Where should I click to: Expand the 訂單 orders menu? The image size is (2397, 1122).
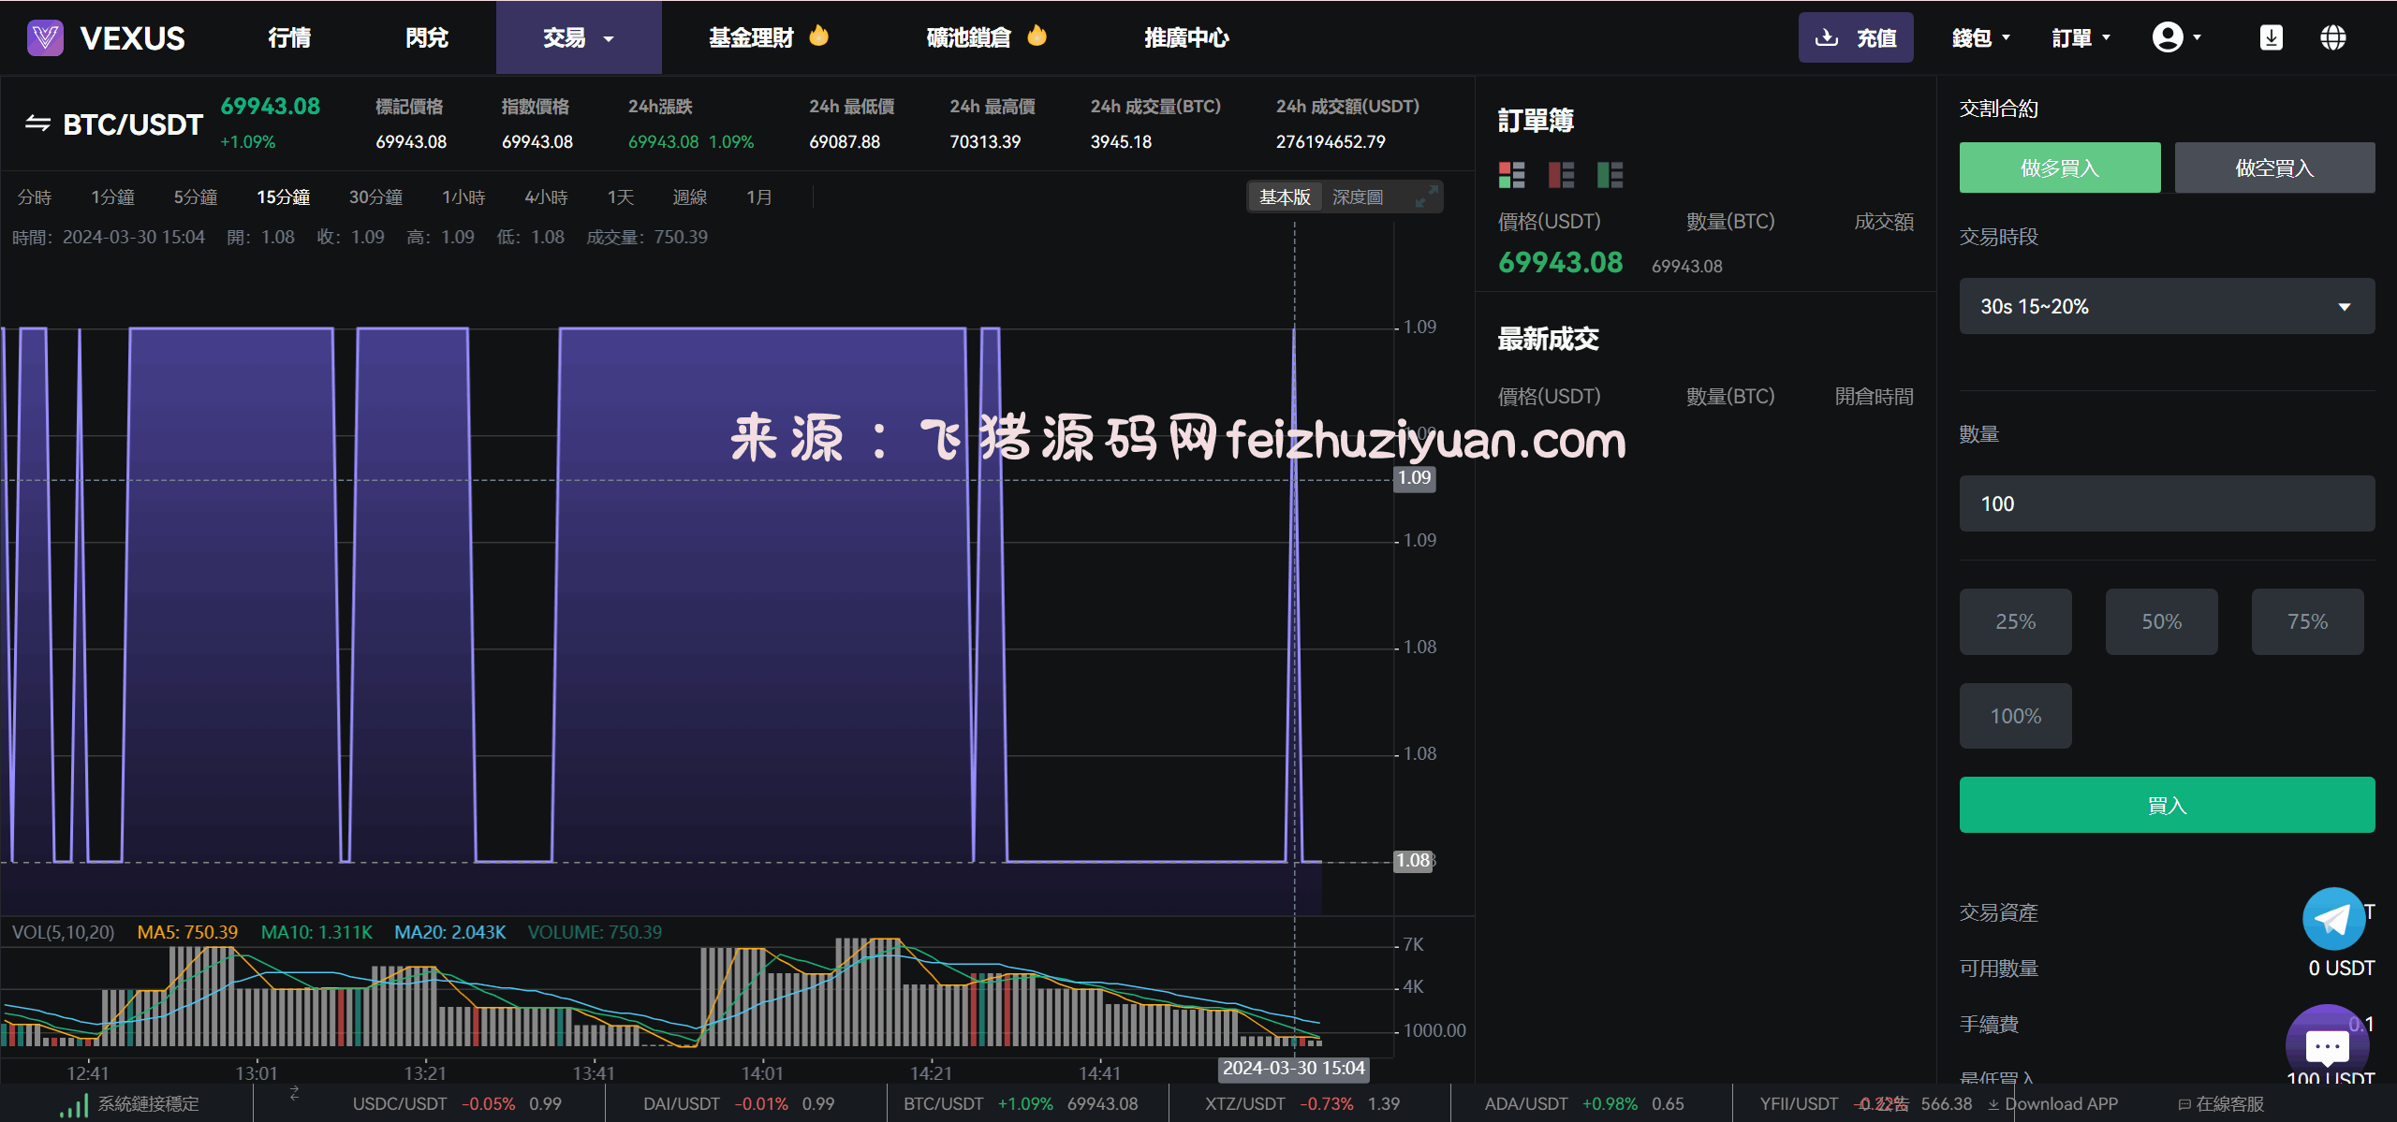(2081, 37)
